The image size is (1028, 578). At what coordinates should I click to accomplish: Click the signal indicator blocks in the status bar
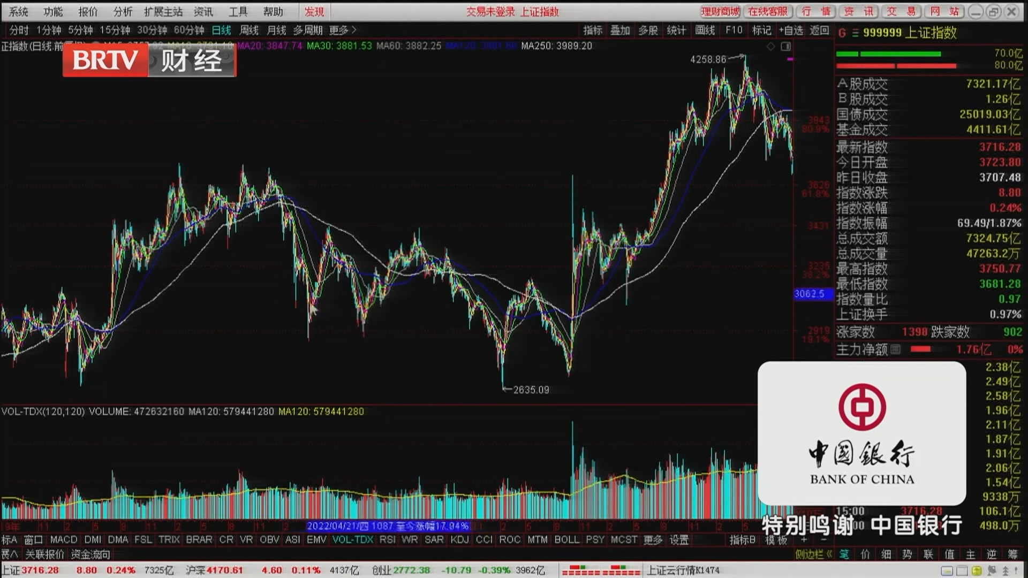tap(601, 571)
